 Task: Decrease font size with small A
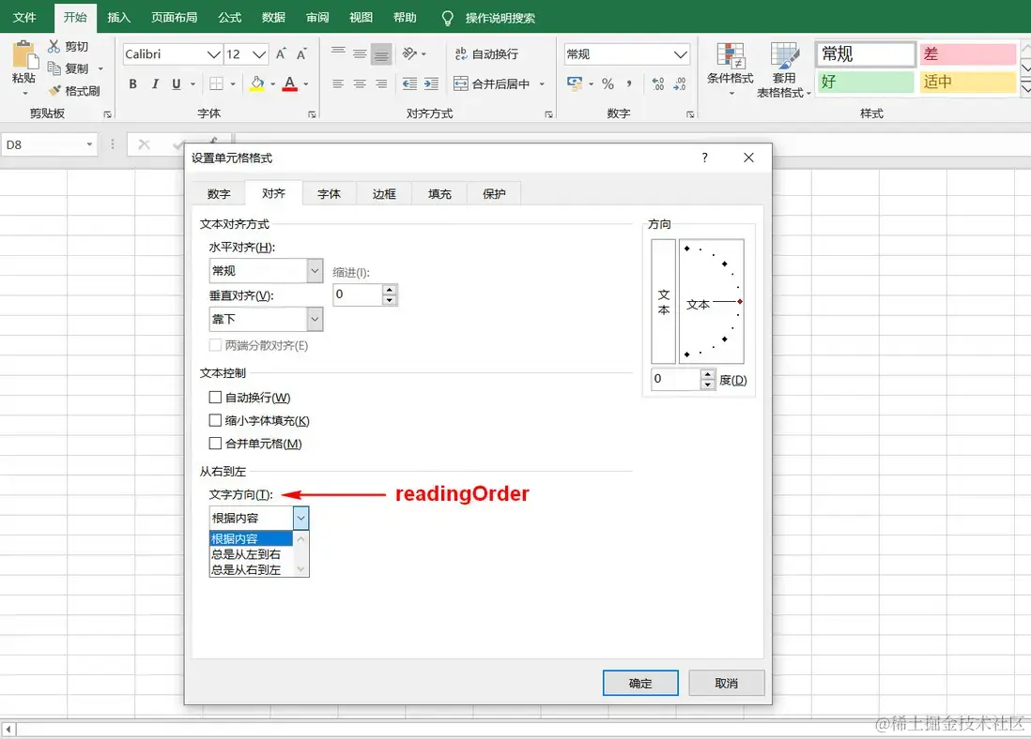(x=301, y=53)
